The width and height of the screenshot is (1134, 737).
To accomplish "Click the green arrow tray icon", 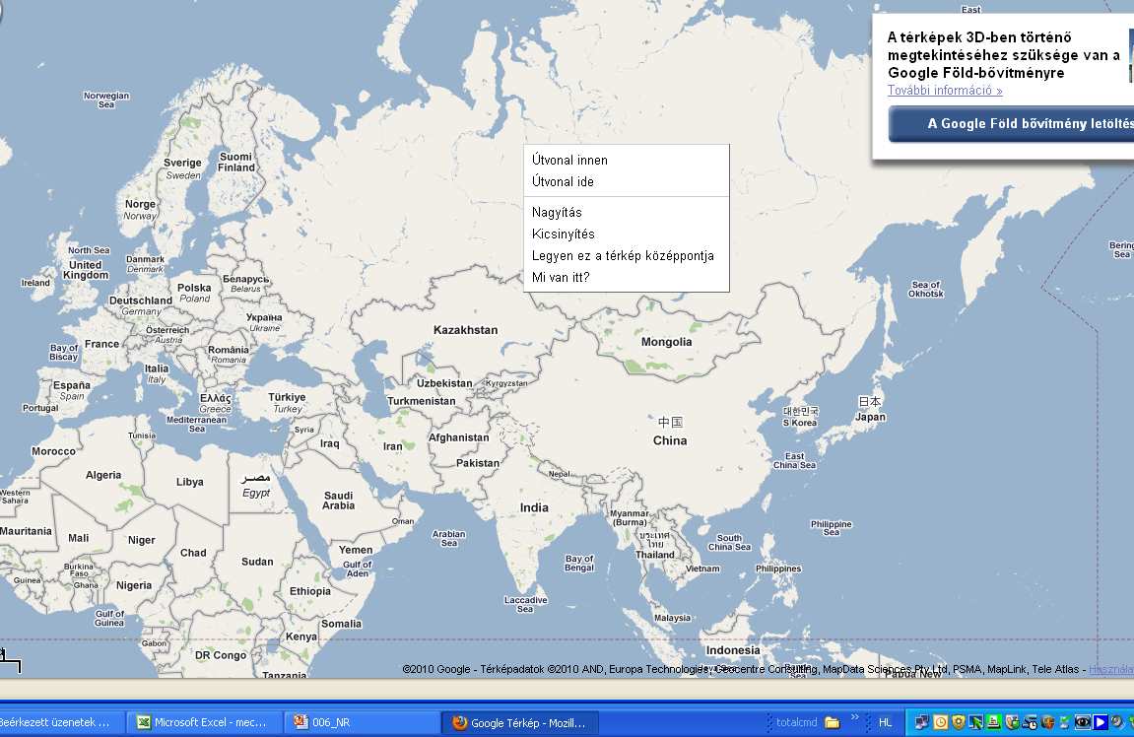I will [975, 722].
